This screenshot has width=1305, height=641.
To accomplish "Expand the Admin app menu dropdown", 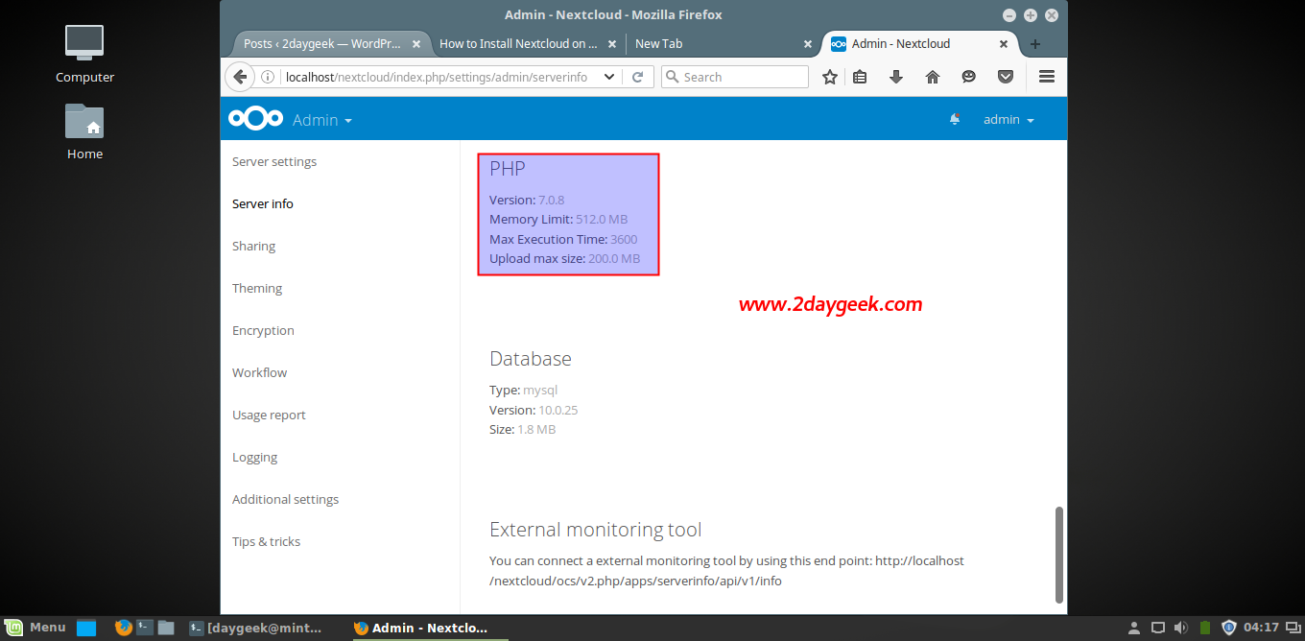I will coord(322,120).
